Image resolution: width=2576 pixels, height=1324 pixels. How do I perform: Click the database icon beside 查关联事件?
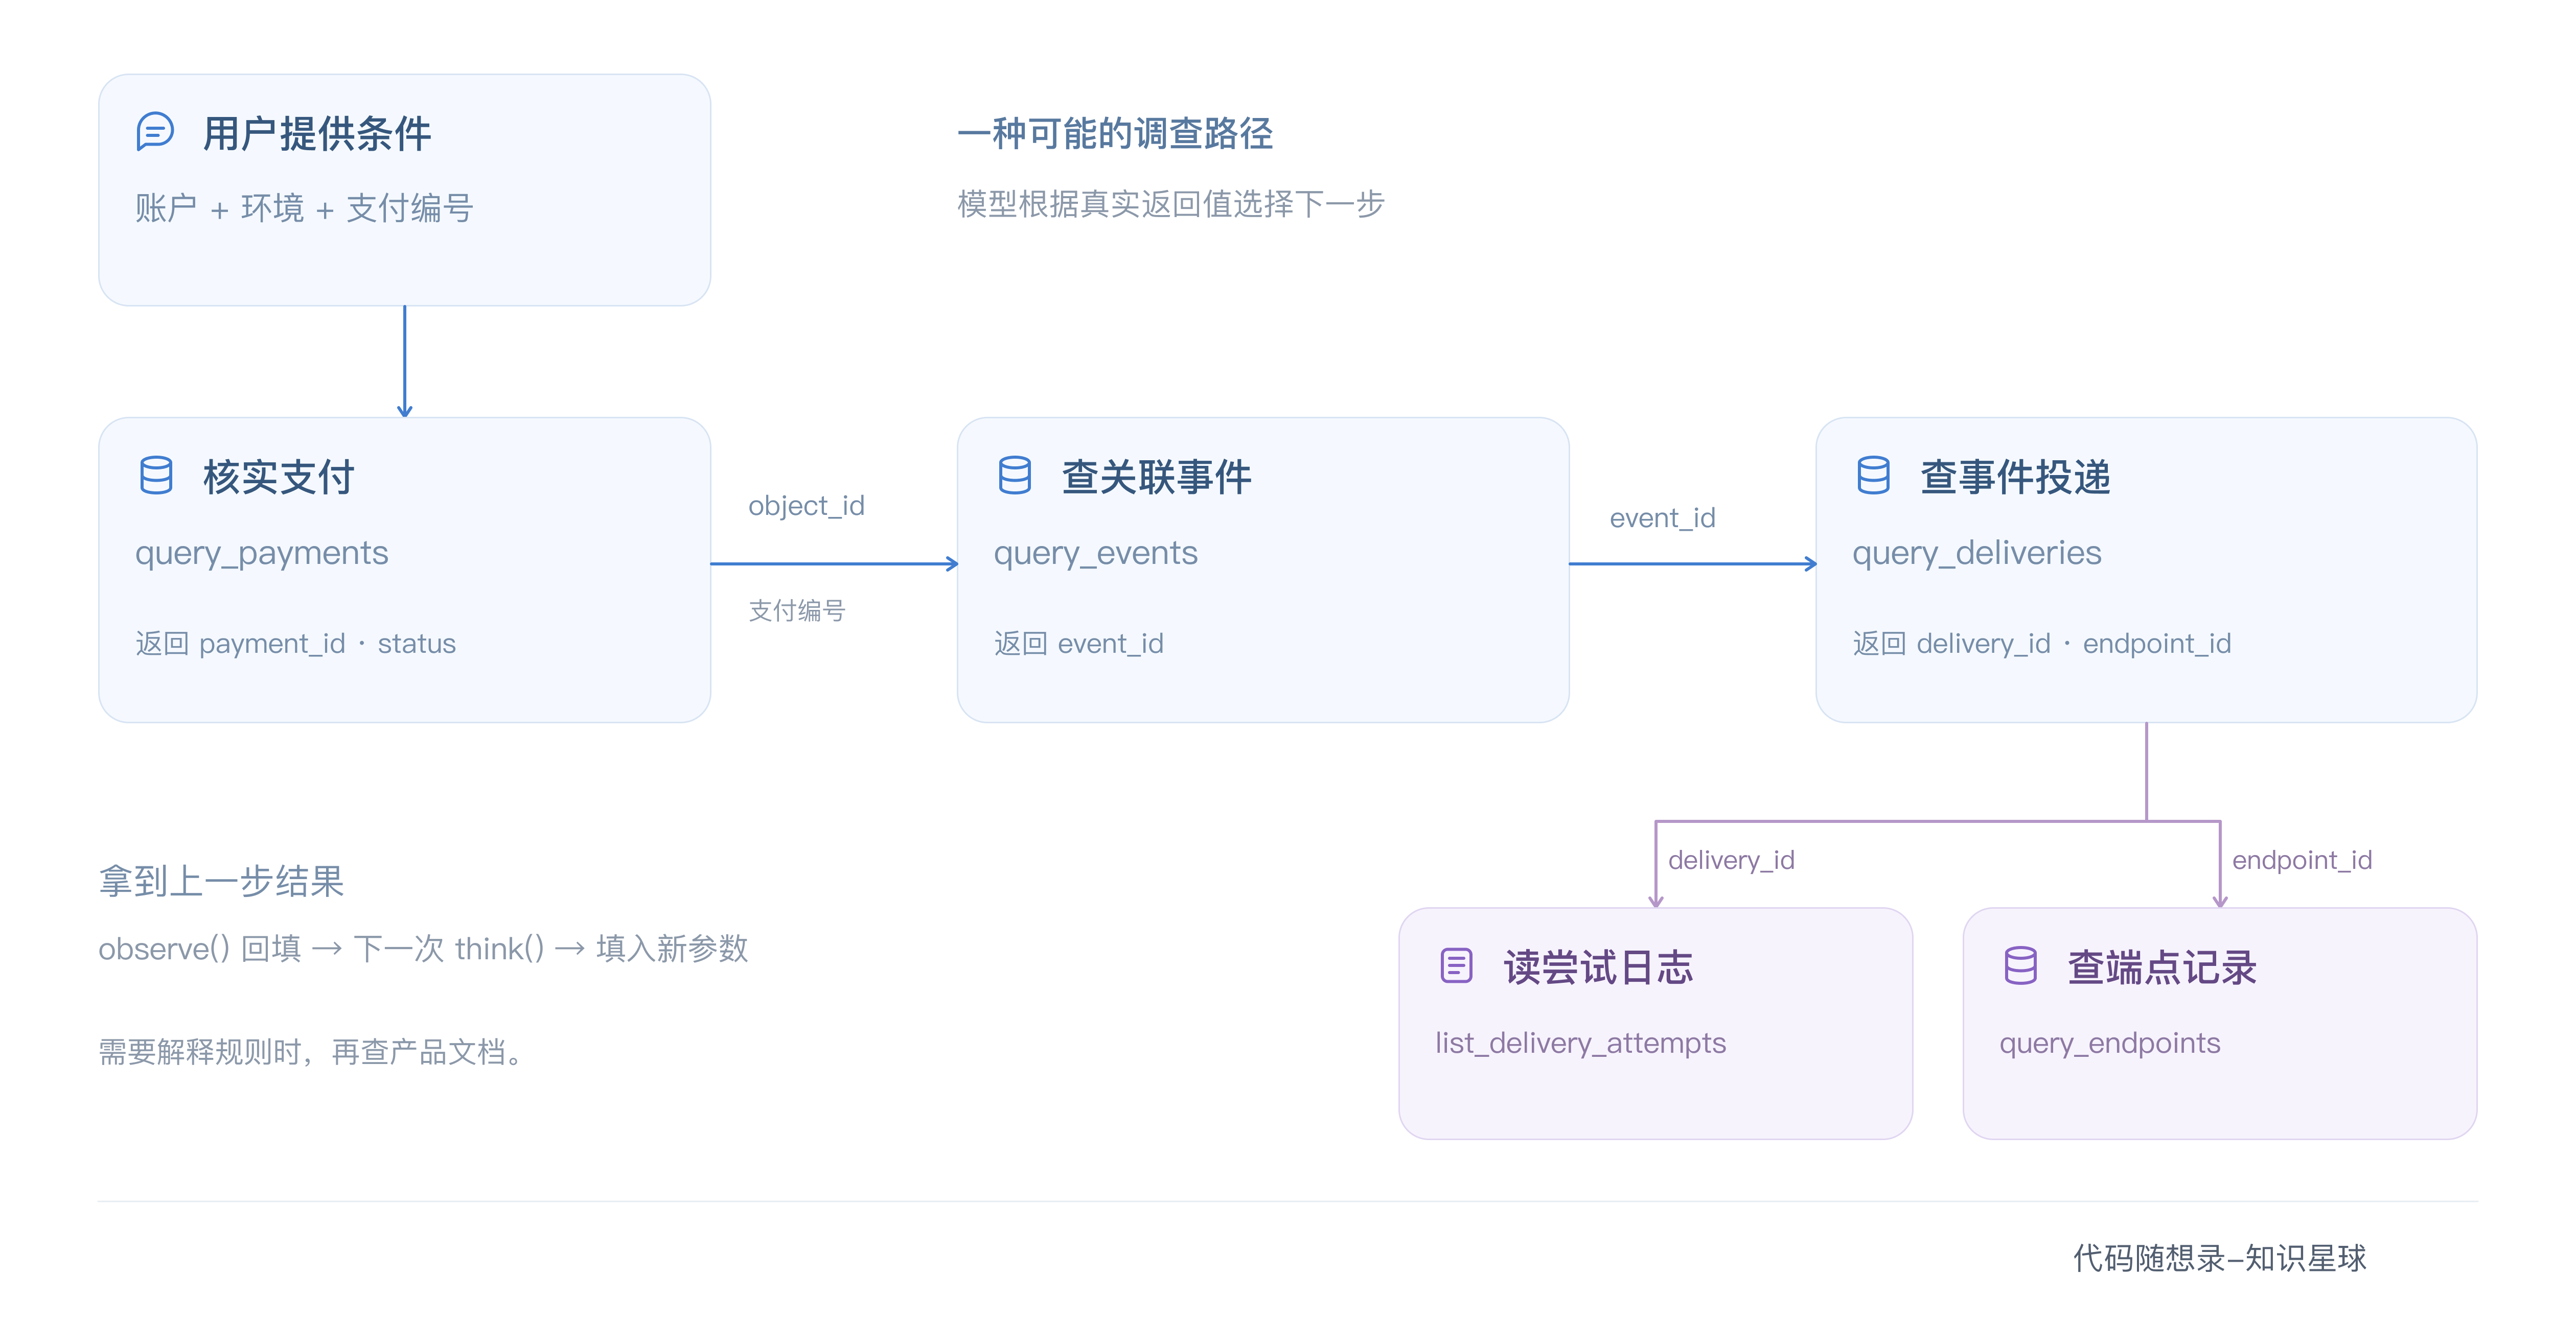click(1014, 476)
